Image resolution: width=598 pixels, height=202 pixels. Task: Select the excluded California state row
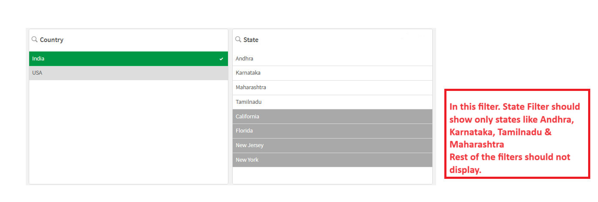click(332, 117)
